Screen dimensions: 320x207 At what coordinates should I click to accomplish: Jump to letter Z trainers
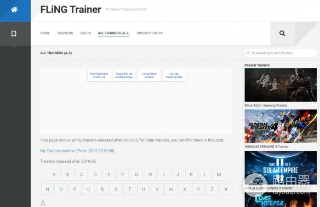[x=212, y=190]
